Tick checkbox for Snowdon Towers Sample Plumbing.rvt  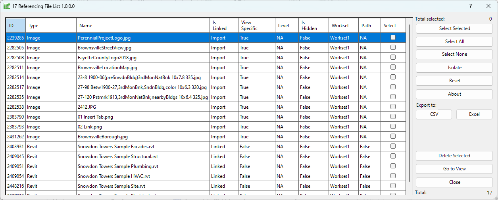(393, 166)
